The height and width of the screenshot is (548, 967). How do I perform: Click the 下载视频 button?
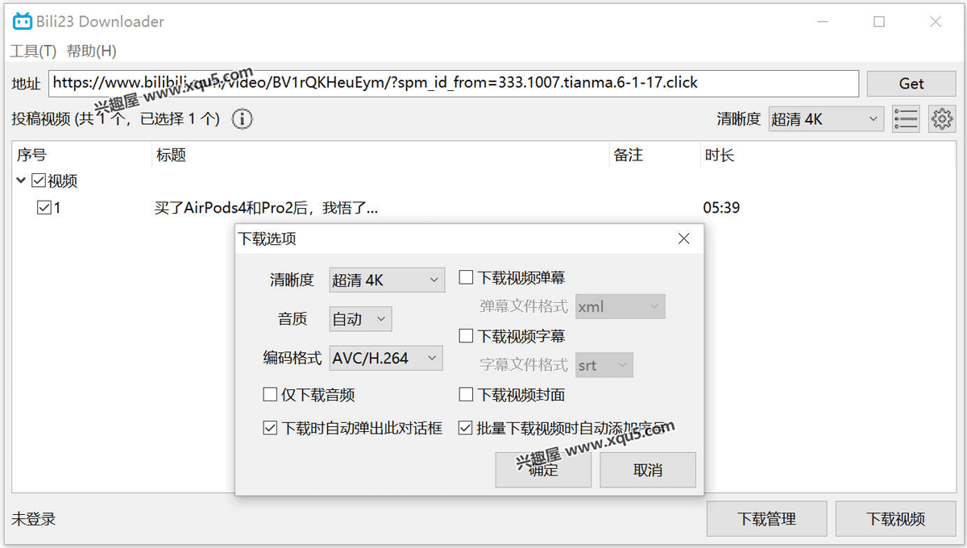tap(895, 519)
